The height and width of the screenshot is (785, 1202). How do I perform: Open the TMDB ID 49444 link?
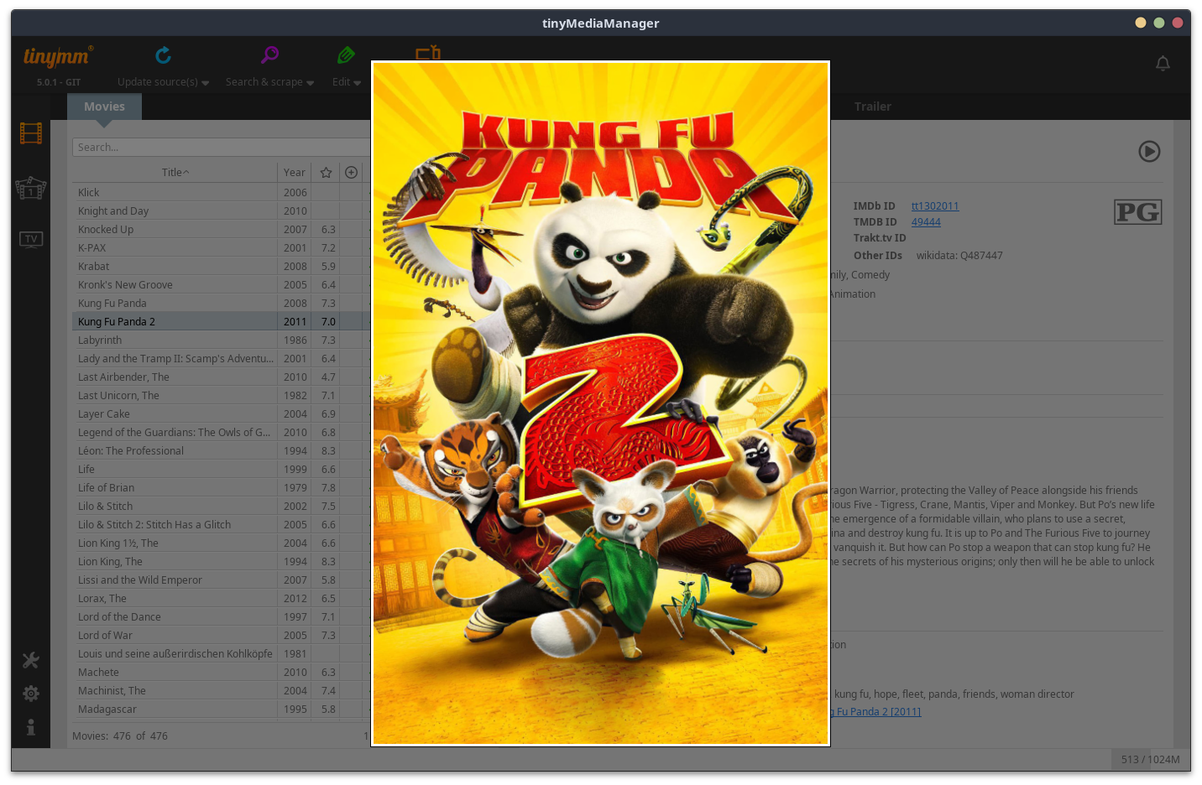[x=926, y=222]
